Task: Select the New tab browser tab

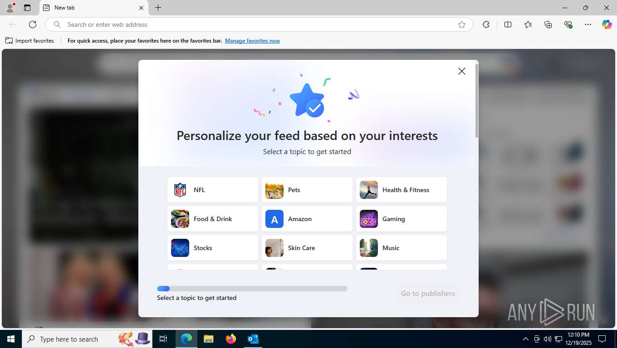Action: 94,8
